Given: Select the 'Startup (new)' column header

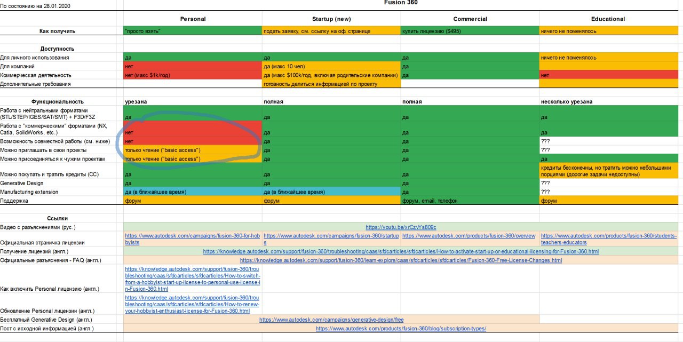Looking at the screenshot, I should coord(331,19).
